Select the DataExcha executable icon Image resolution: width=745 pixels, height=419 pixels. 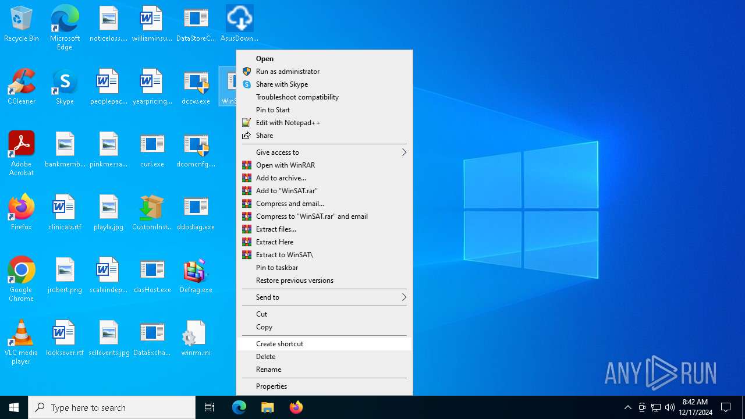[x=152, y=339]
